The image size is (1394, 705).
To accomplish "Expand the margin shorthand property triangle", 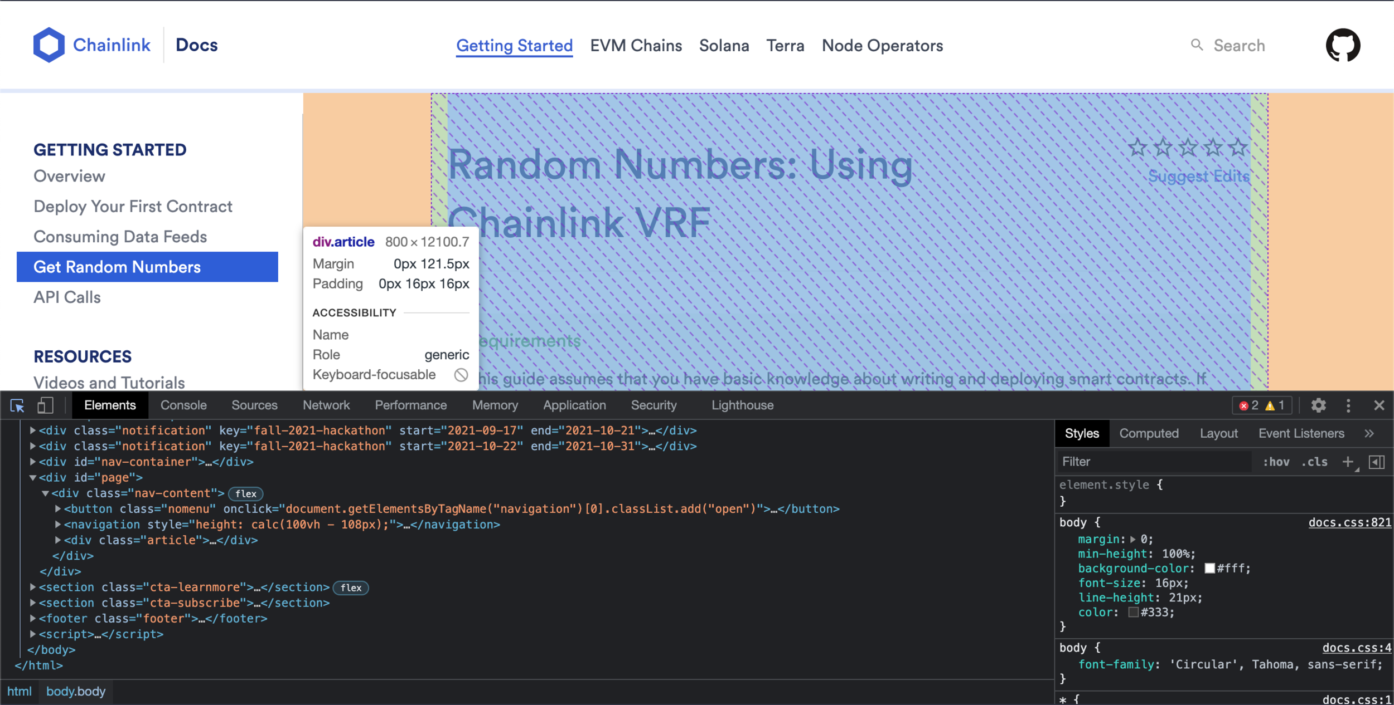I will tap(1132, 539).
